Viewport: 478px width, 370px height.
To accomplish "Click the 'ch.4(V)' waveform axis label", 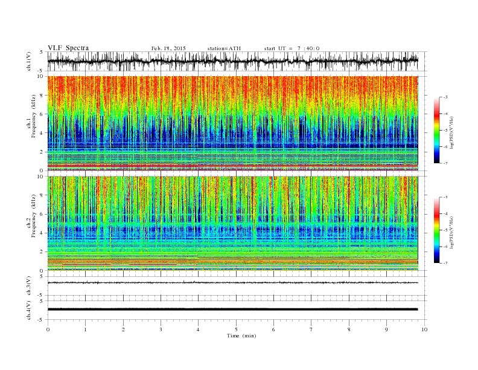I will tap(29, 310).
